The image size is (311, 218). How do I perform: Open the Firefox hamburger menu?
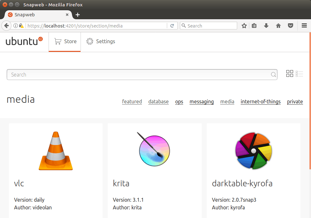[x=304, y=25]
